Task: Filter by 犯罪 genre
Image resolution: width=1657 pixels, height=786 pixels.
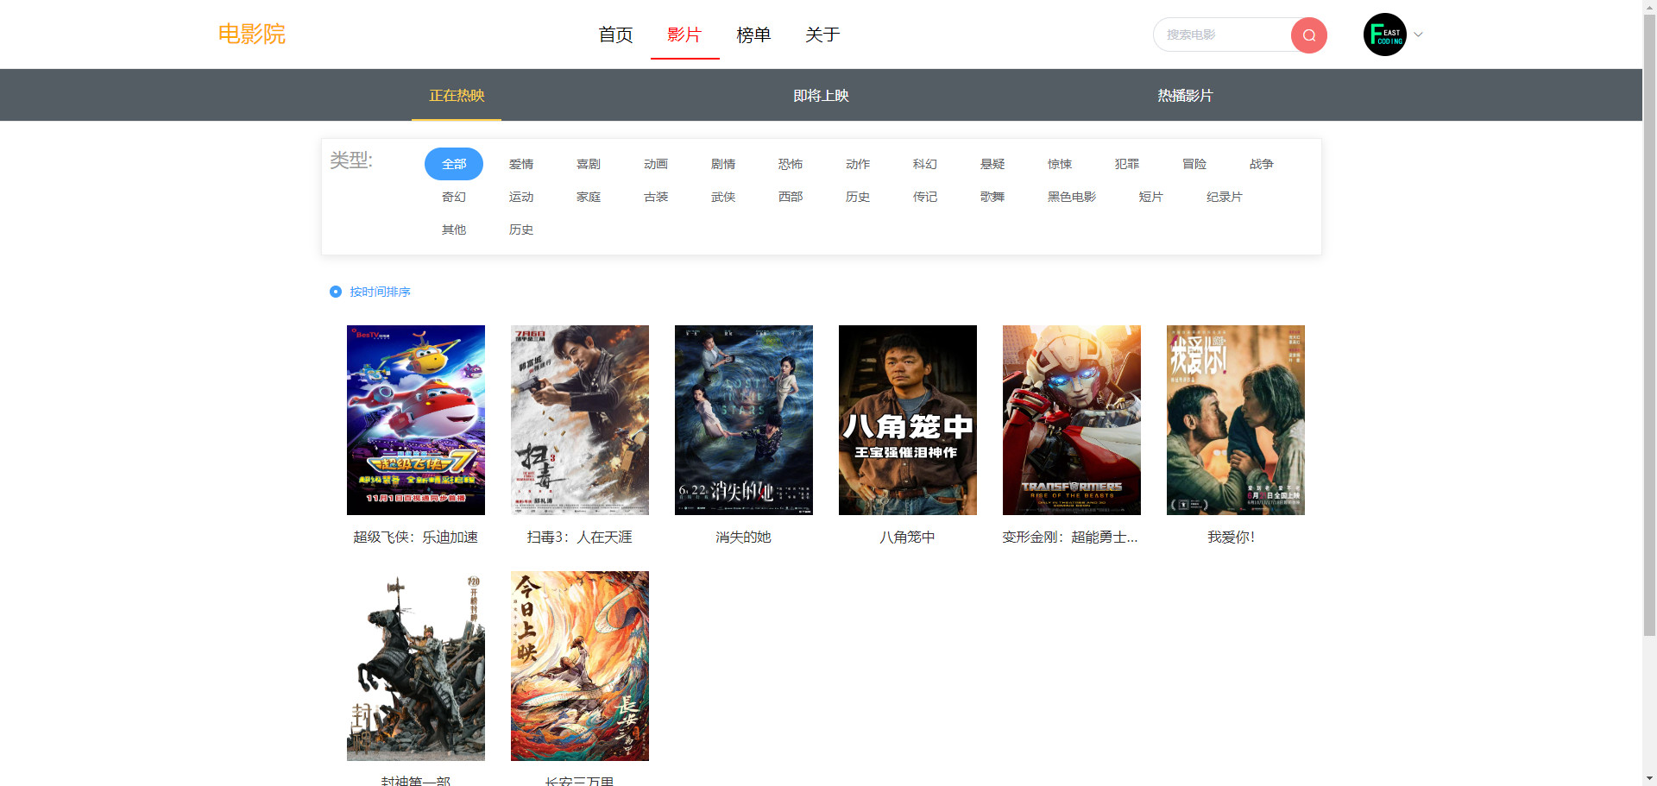Action: (1127, 164)
